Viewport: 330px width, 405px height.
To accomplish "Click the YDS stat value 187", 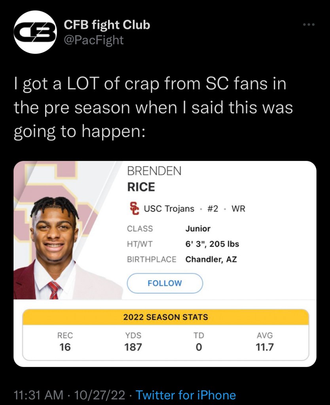I will [x=133, y=347].
